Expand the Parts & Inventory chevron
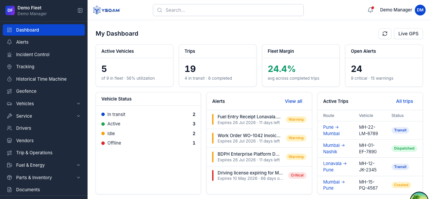431x199 pixels. coord(78,177)
